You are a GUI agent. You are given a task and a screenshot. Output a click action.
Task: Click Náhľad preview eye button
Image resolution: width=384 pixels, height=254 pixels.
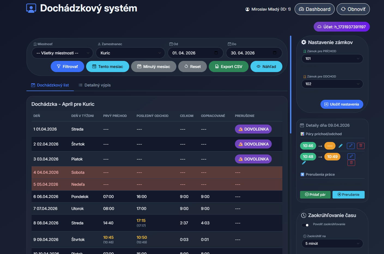(x=266, y=67)
